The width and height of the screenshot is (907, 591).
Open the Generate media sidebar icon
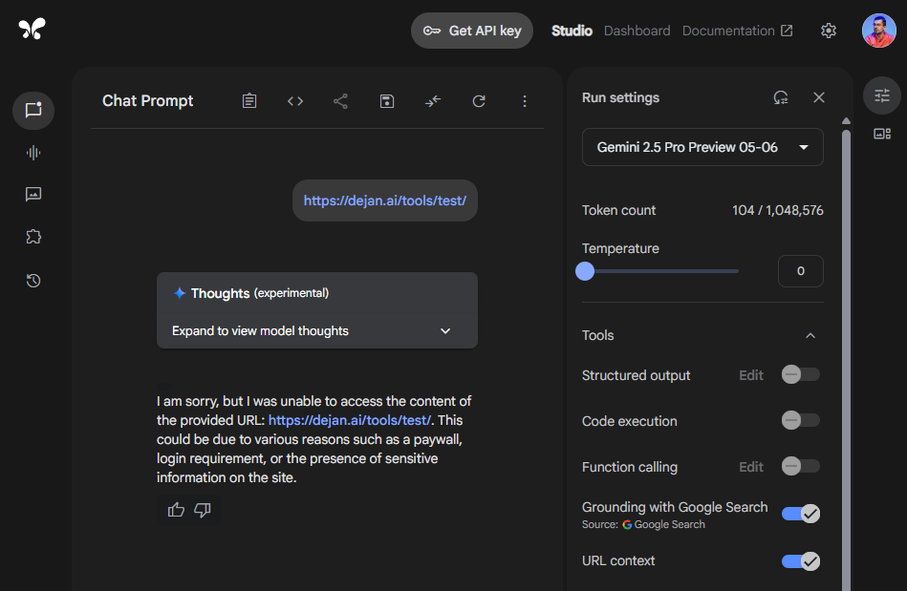(x=33, y=194)
